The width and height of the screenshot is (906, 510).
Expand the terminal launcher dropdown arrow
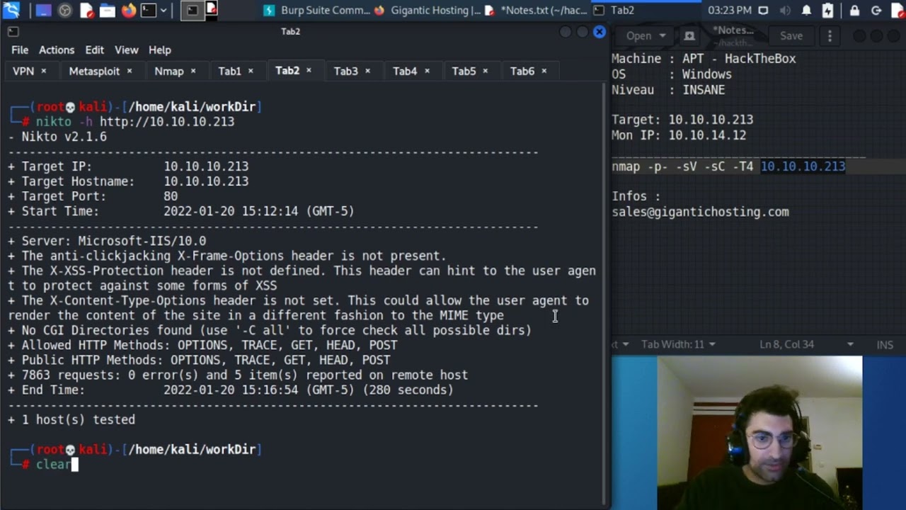pyautogui.click(x=164, y=11)
